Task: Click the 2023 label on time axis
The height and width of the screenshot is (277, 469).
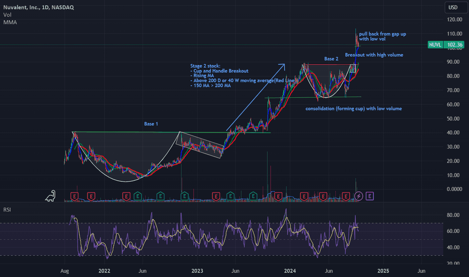Action: click(197, 271)
